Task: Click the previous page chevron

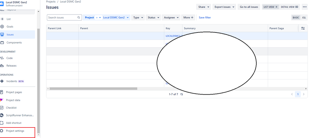Action: (292, 94)
